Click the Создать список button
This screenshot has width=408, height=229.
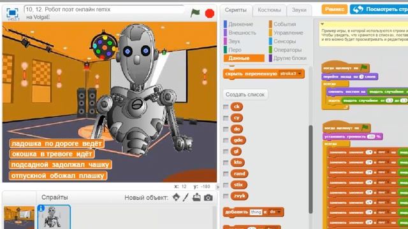point(245,95)
